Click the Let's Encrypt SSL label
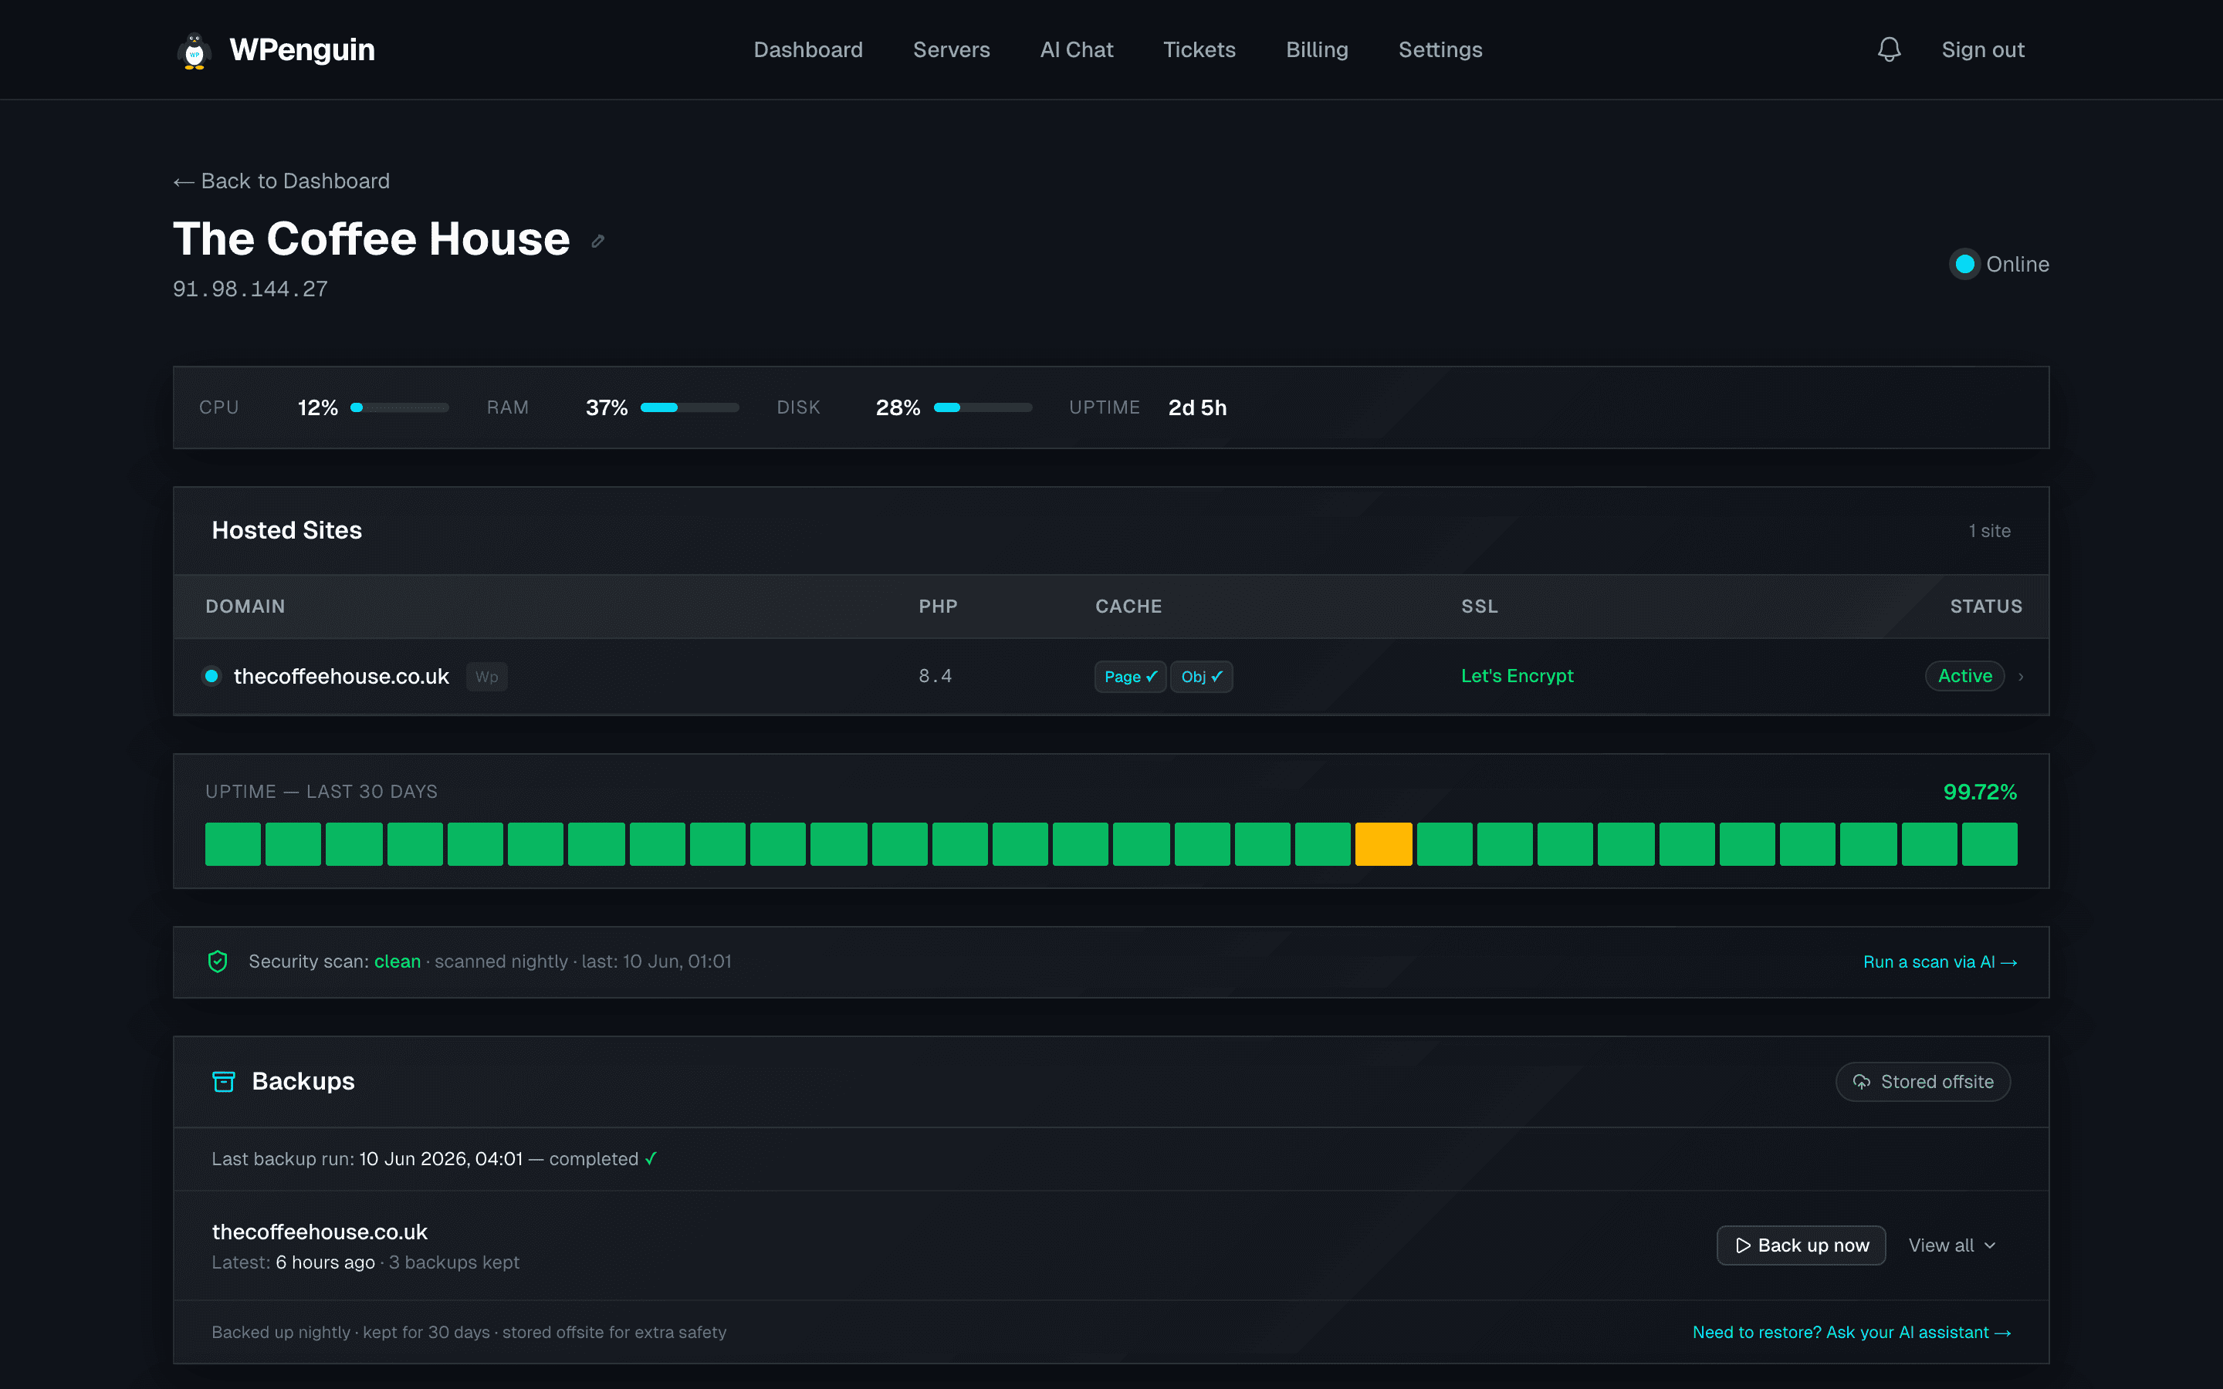Image resolution: width=2223 pixels, height=1389 pixels. click(1517, 676)
